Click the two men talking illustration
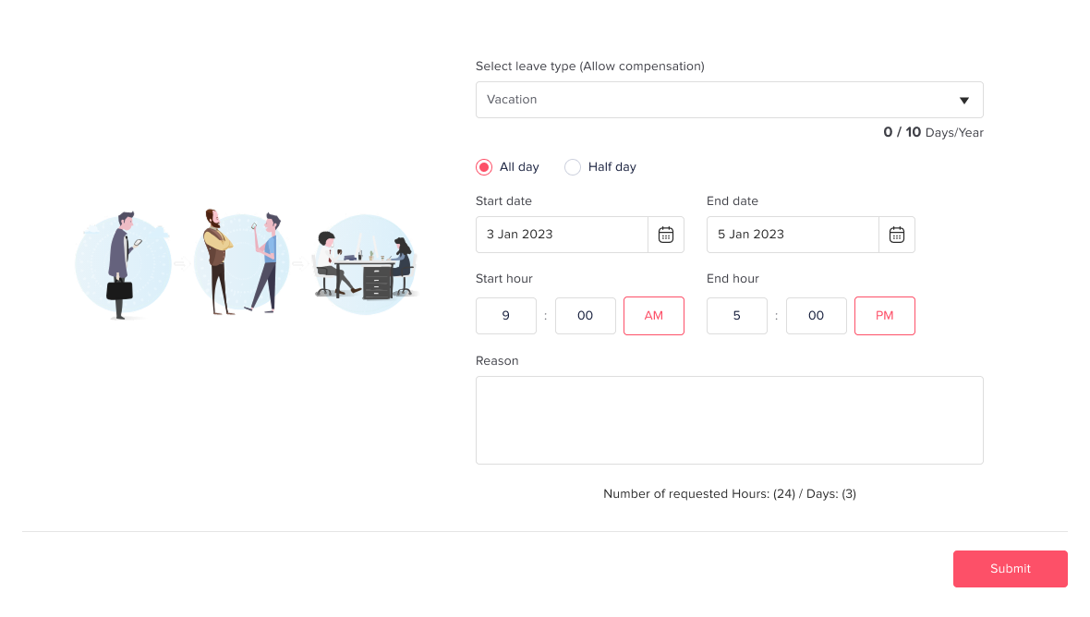This screenshot has height=617, width=1090. click(241, 262)
